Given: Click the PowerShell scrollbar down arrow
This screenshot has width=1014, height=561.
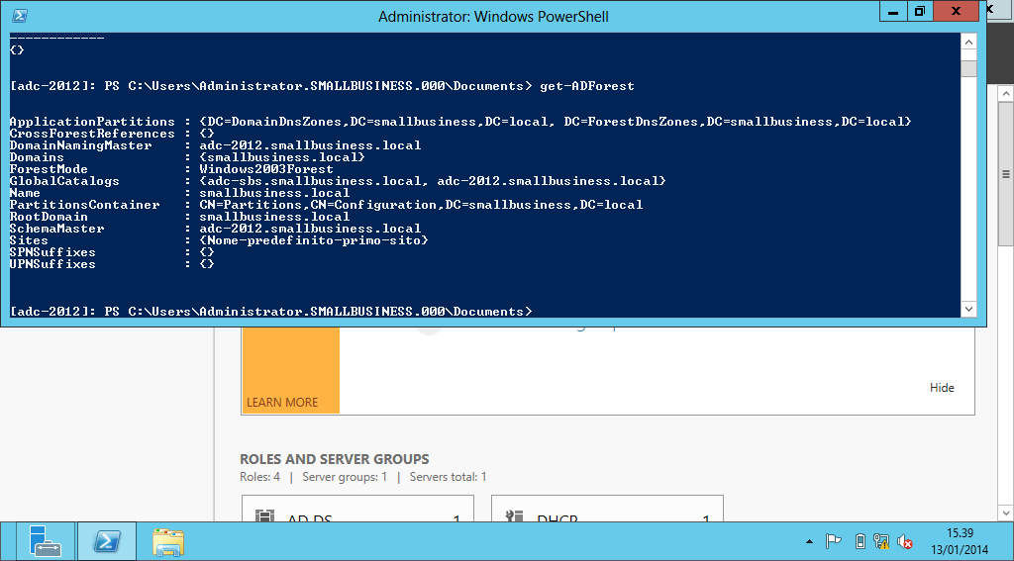Looking at the screenshot, I should click(x=968, y=309).
